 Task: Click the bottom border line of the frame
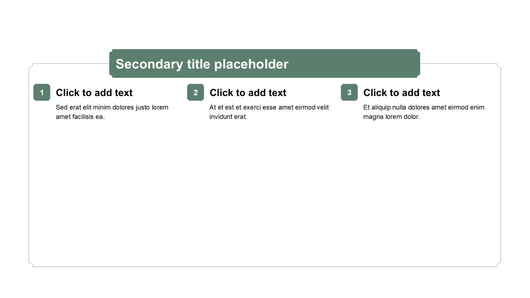(265, 267)
